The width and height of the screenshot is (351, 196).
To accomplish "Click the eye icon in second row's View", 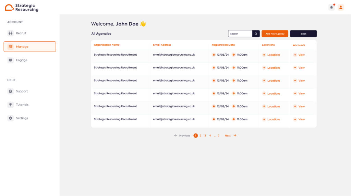I will point(295,68).
